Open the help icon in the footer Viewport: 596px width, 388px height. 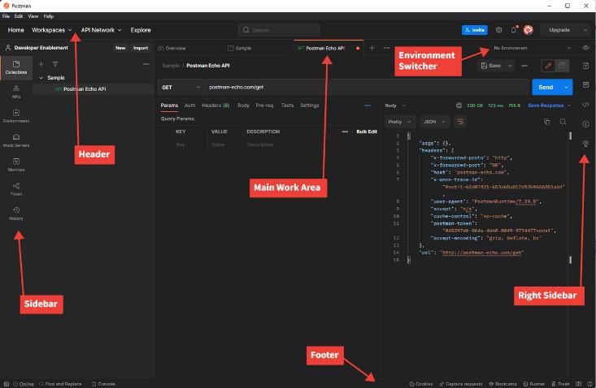(590, 384)
